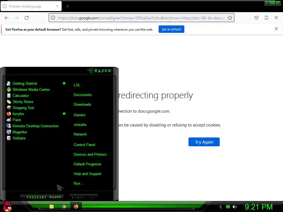Expand furryfox jump list dot
Screen dimensions: 283x212
pyautogui.click(x=64, y=113)
